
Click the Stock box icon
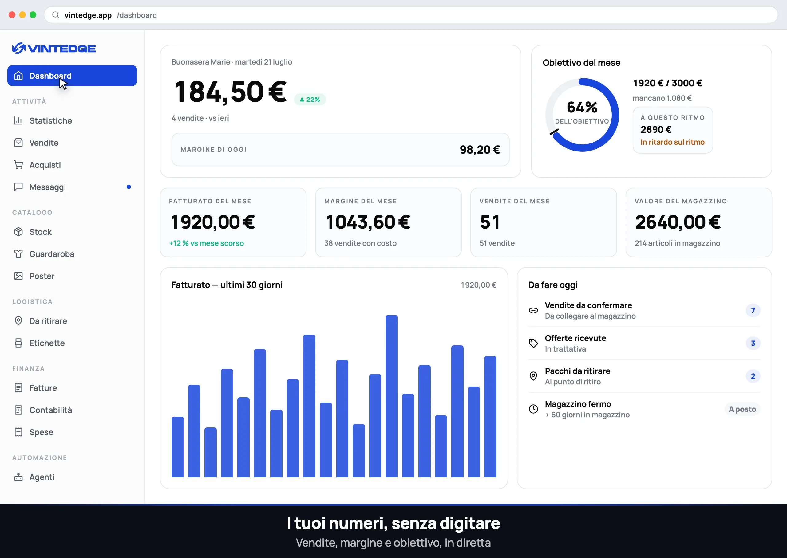pyautogui.click(x=18, y=232)
